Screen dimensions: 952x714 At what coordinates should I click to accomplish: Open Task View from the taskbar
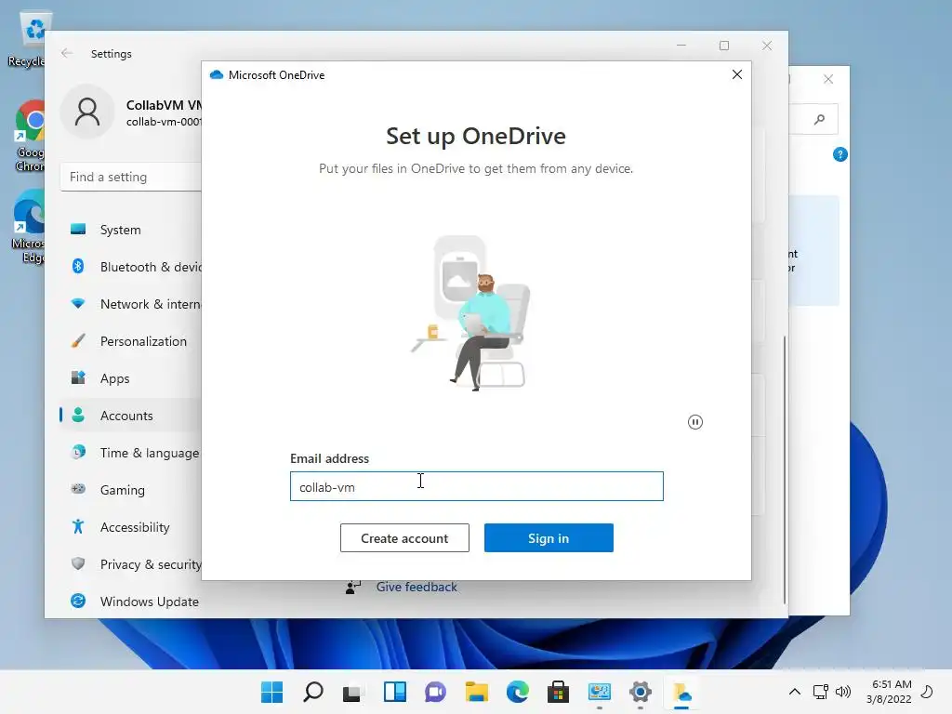pyautogui.click(x=353, y=692)
